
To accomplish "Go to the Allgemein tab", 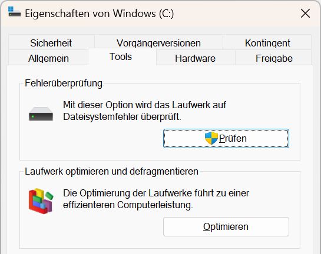I will pos(48,58).
